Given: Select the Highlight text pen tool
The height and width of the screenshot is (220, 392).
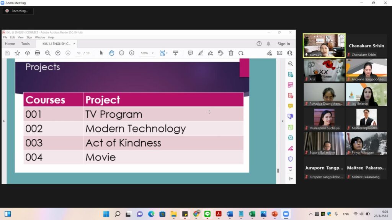Looking at the screenshot, I should [201, 53].
